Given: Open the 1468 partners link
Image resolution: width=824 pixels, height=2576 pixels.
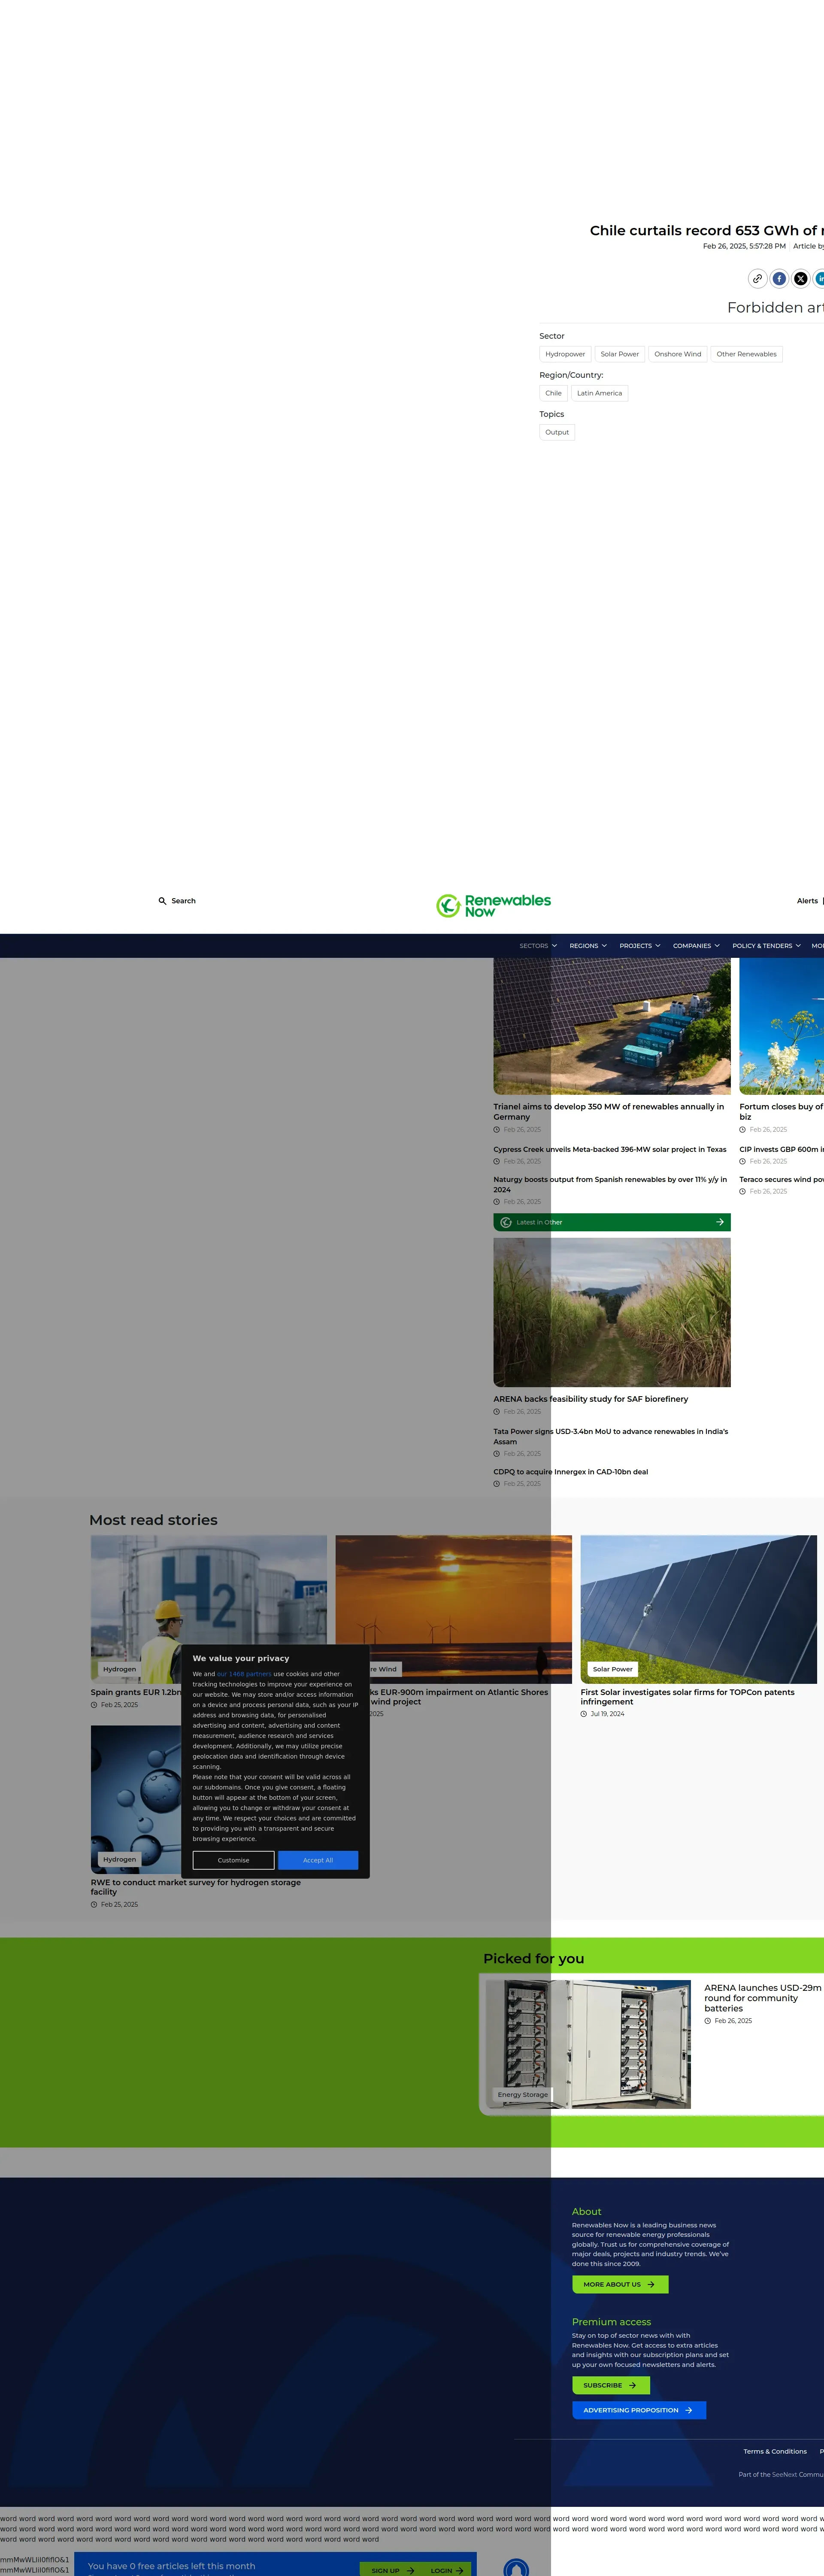Looking at the screenshot, I should (x=244, y=1674).
